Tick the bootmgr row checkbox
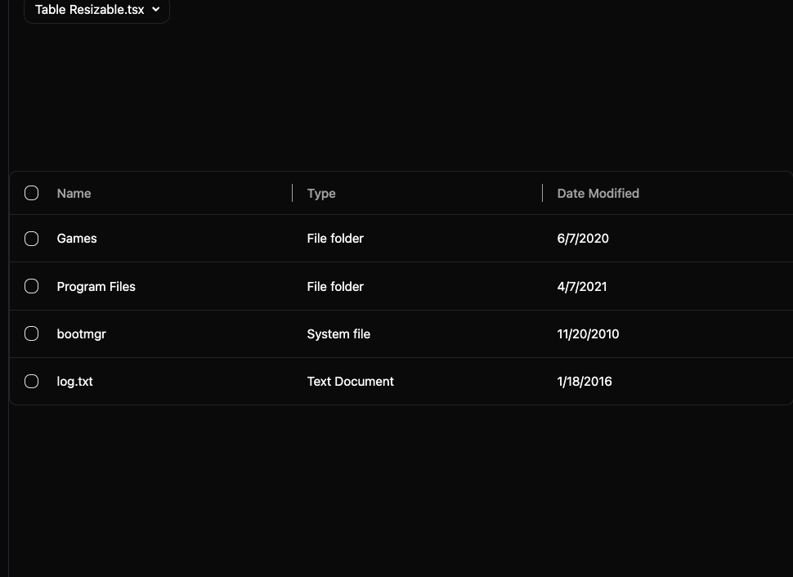The image size is (793, 577). (x=31, y=333)
